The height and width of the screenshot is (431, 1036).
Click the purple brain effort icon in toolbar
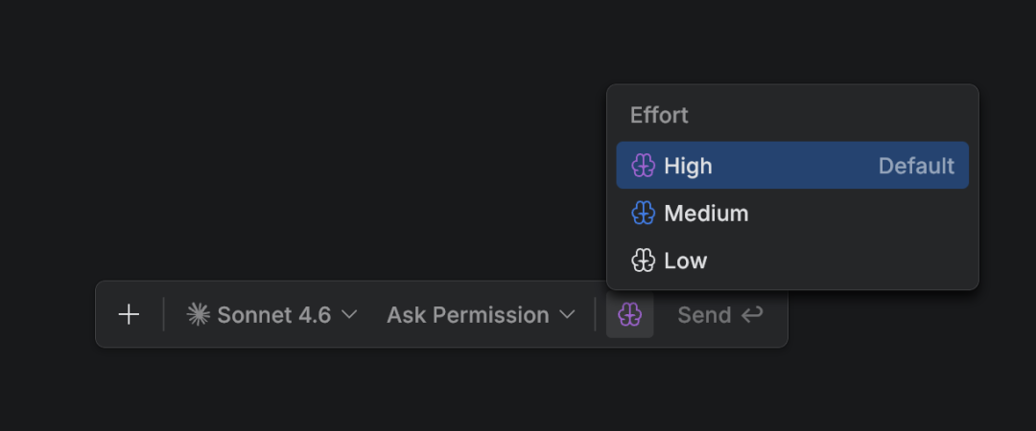(629, 314)
